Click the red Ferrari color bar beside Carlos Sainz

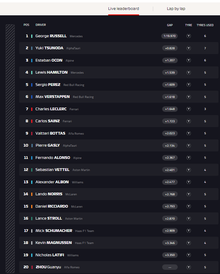coord(32,121)
